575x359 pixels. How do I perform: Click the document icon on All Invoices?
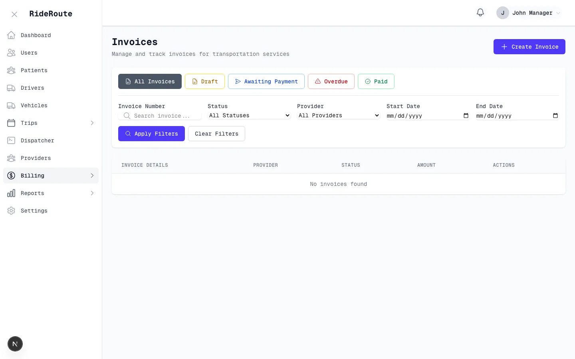coord(128,81)
